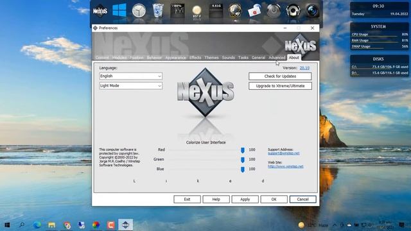Click the Help button
The width and height of the screenshot is (411, 231).
(216, 200)
